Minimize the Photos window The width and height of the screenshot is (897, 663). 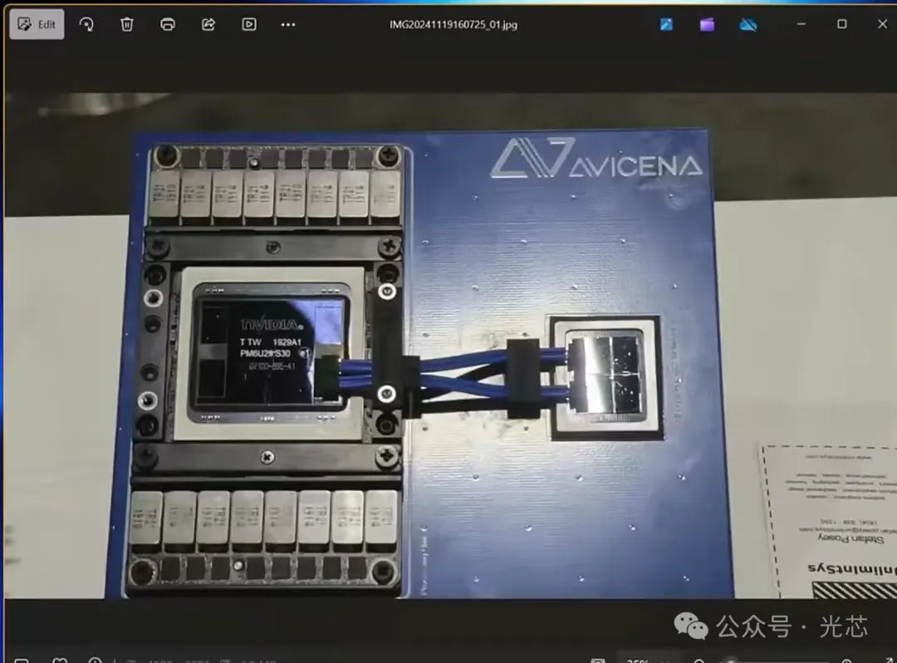(801, 24)
